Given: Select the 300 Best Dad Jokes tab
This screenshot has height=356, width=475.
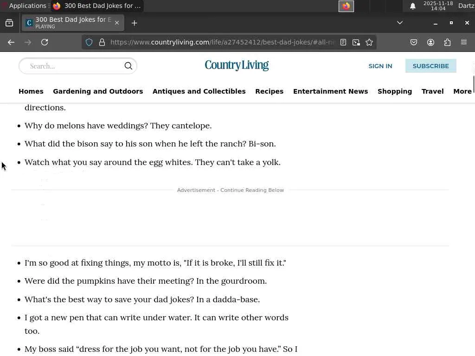Looking at the screenshot, I should (x=73, y=23).
